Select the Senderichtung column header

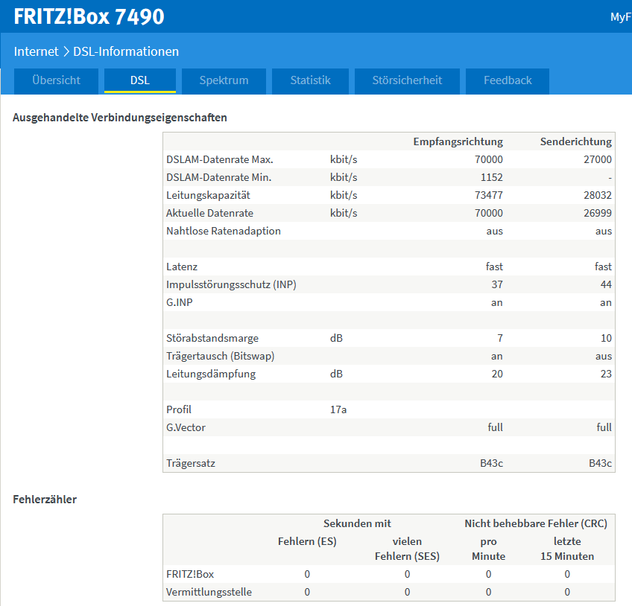(576, 141)
